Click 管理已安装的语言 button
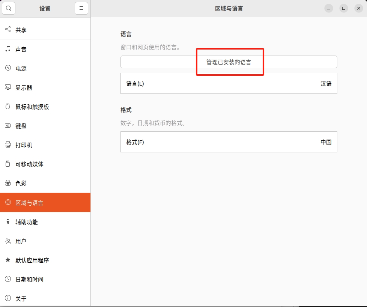This screenshot has width=367, height=307. coord(229,62)
